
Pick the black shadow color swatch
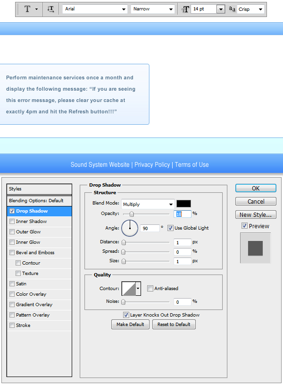click(x=183, y=204)
